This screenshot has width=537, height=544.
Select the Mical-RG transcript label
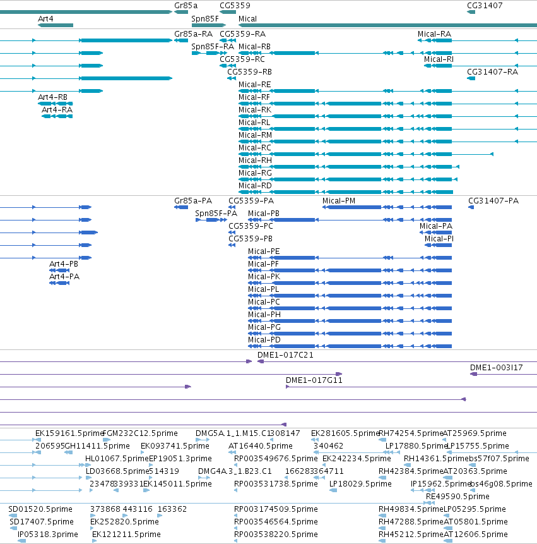(x=255, y=173)
